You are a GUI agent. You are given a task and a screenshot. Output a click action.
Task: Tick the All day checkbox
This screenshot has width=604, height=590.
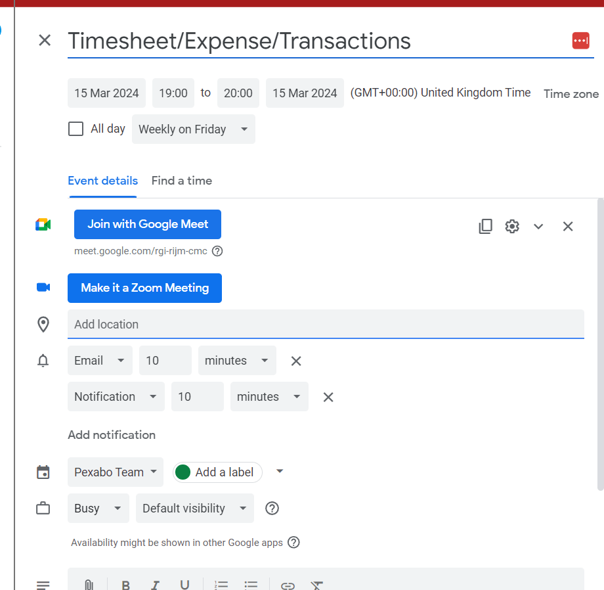pos(75,129)
